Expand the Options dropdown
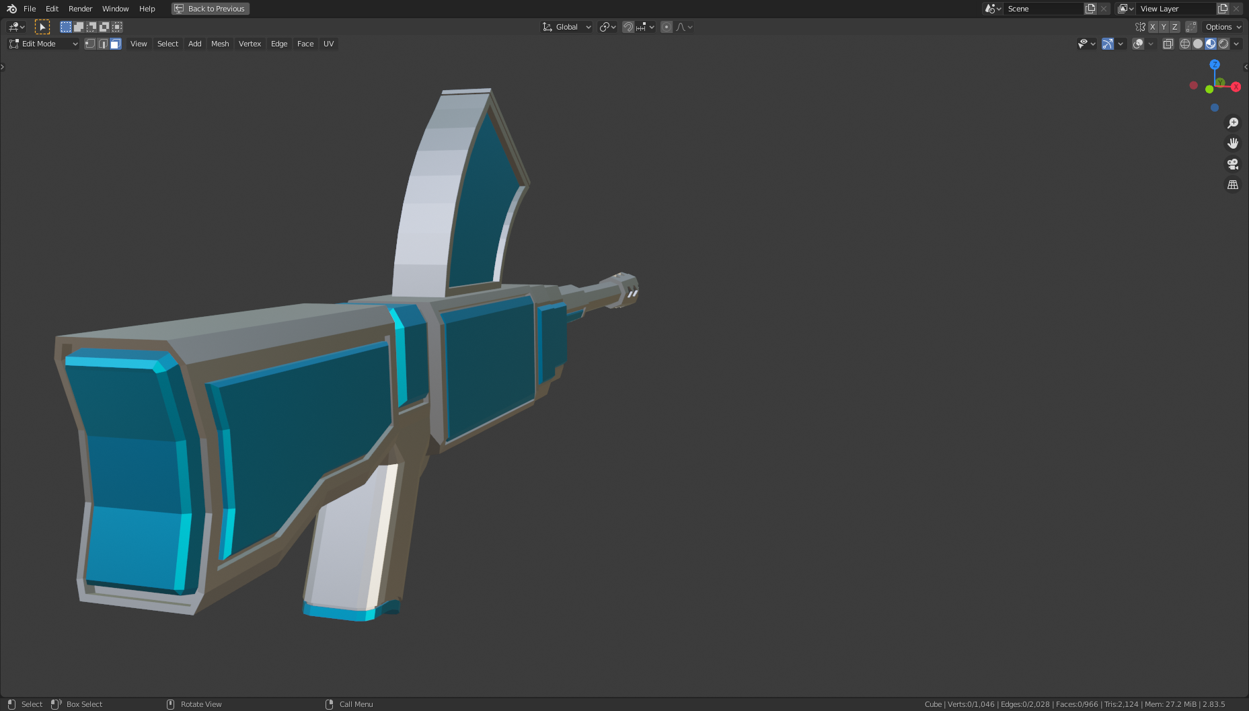The height and width of the screenshot is (711, 1249). tap(1222, 27)
